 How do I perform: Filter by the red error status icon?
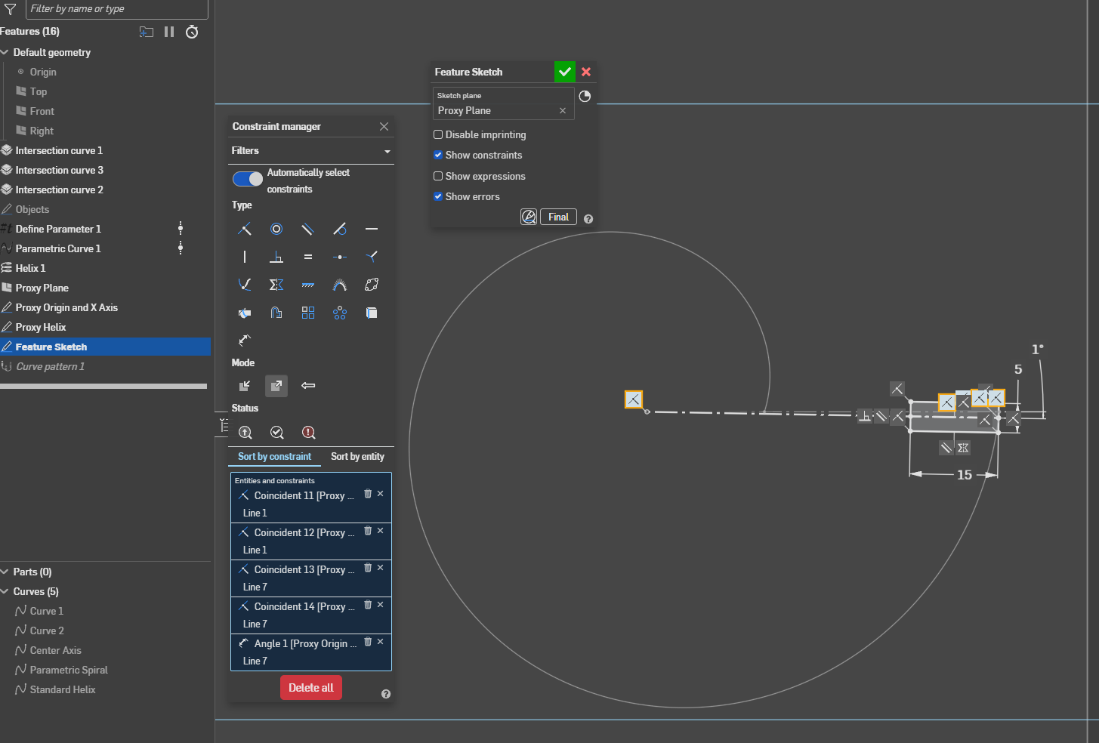[x=308, y=432]
